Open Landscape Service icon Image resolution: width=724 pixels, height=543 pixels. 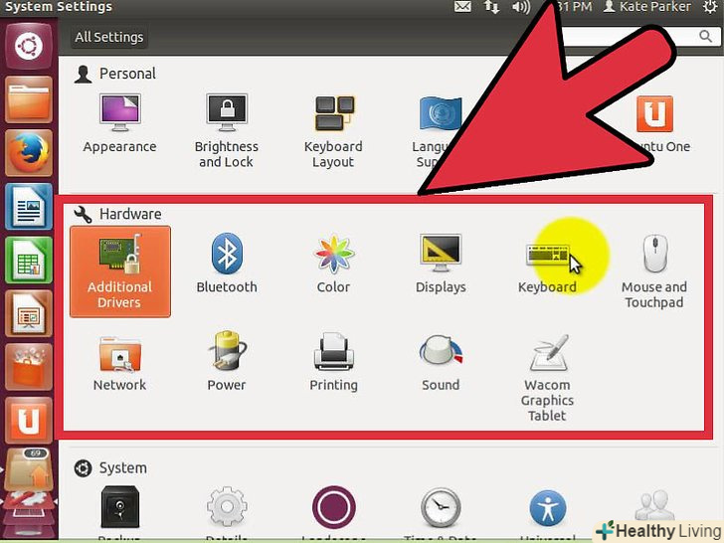point(333,506)
